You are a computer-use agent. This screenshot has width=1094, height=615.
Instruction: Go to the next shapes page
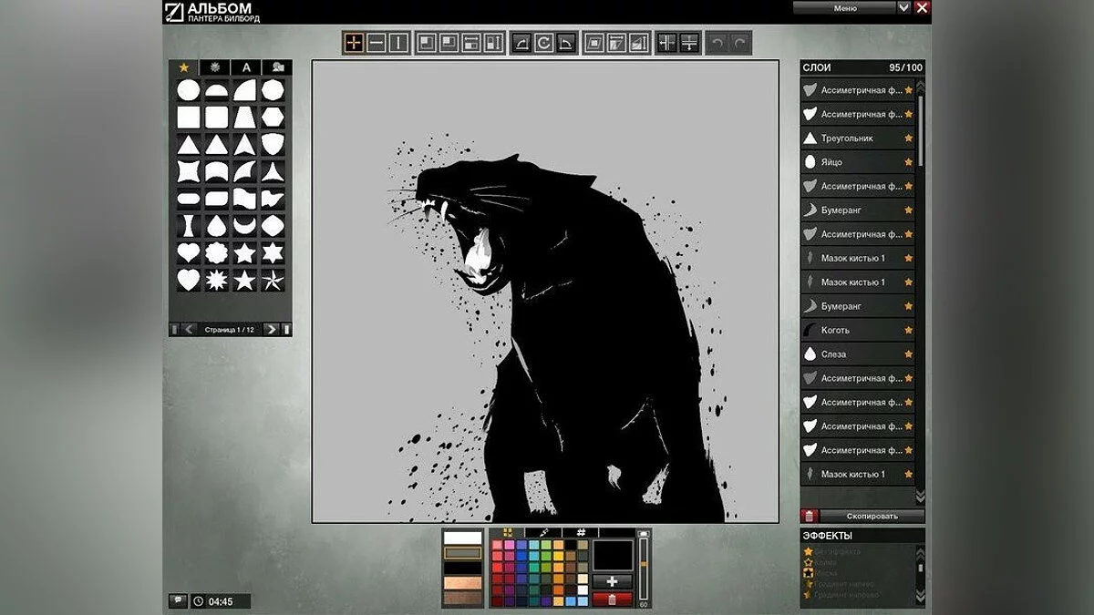point(270,329)
